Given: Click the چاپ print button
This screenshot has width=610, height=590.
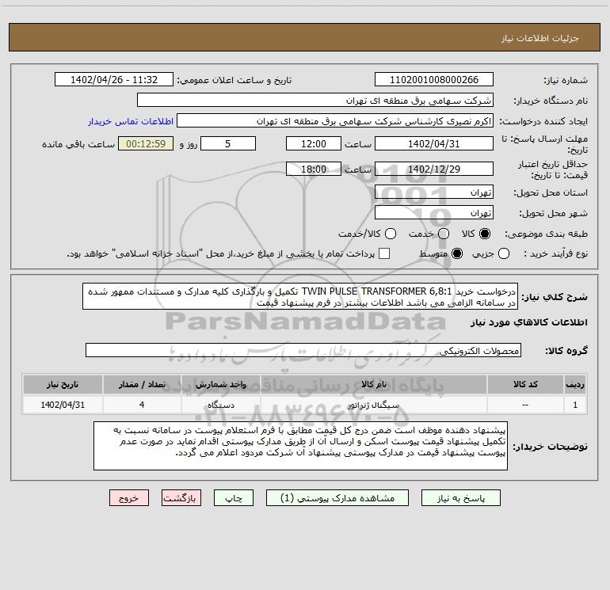Looking at the screenshot, I should pos(234,498).
